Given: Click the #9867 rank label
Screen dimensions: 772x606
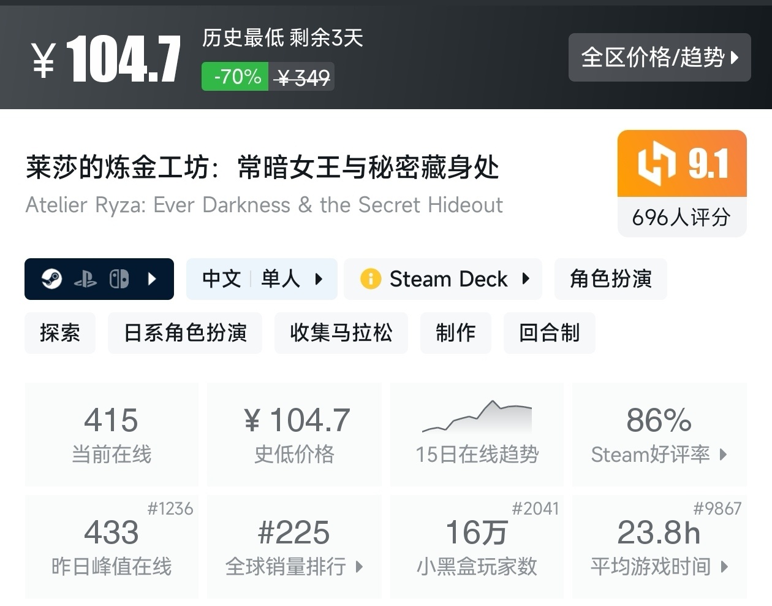Looking at the screenshot, I should coord(717,508).
